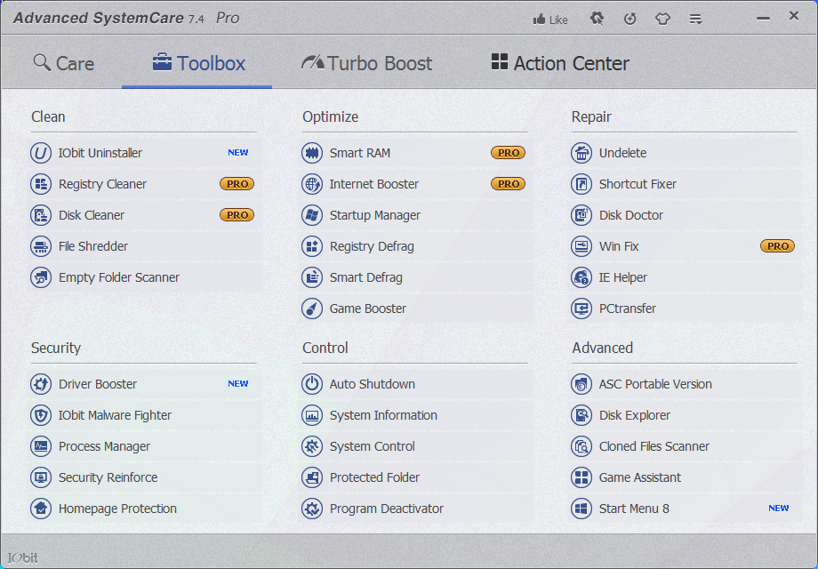Click the Like button
Screen dimensions: 818x569
[550, 20]
